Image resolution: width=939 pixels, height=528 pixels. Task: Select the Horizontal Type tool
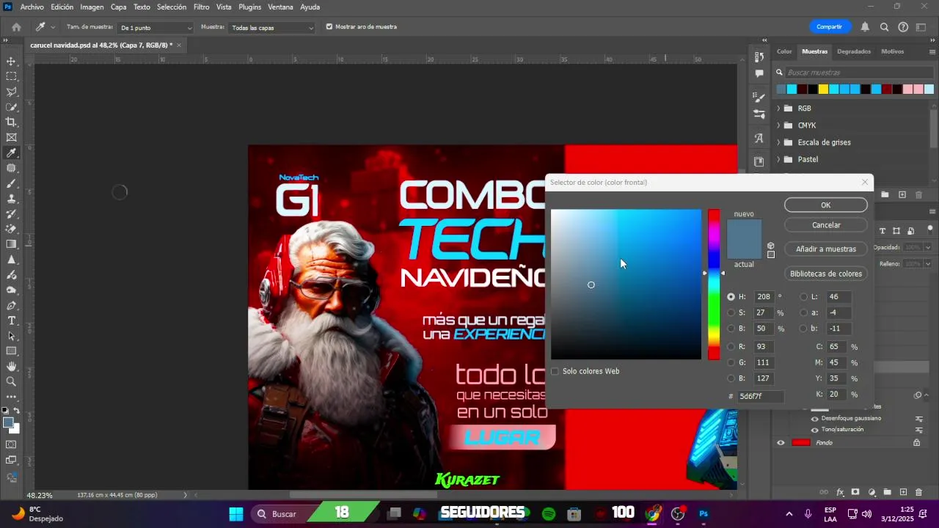point(11,320)
